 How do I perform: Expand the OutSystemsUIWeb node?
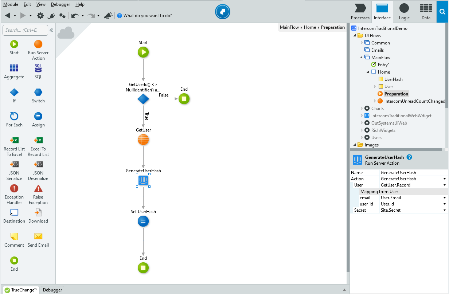pos(362,123)
